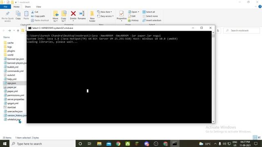
Task: Select ops.json file
Action: 10,83
